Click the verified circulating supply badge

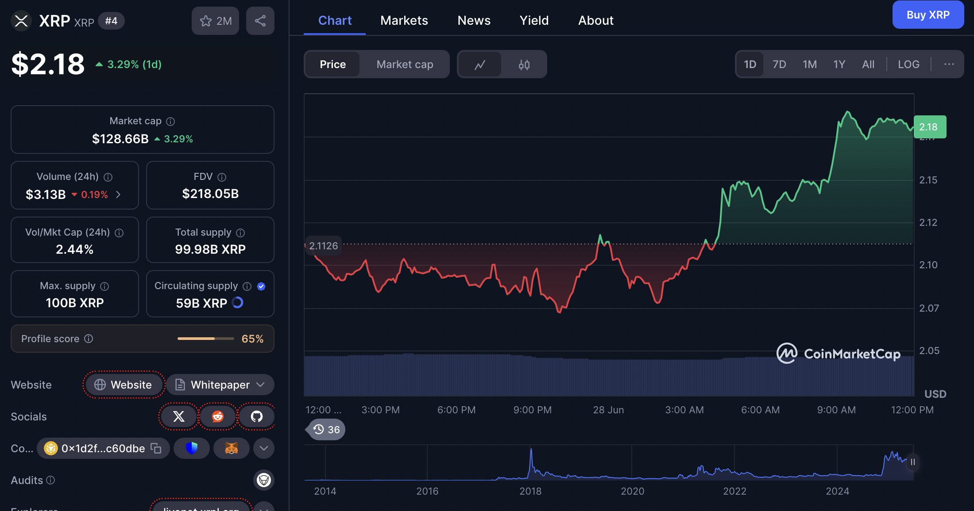pos(261,286)
